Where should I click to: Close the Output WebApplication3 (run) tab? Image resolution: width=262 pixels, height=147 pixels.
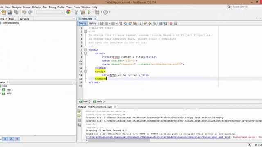pos(115,107)
